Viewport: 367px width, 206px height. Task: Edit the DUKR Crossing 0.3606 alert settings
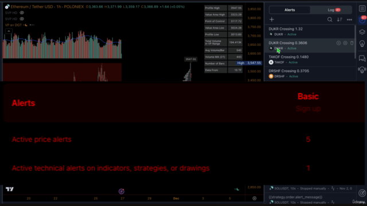pyautogui.click(x=345, y=43)
